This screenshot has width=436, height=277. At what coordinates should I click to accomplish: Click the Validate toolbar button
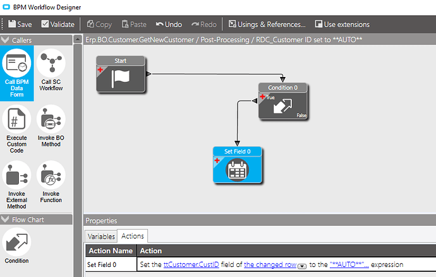pyautogui.click(x=58, y=24)
